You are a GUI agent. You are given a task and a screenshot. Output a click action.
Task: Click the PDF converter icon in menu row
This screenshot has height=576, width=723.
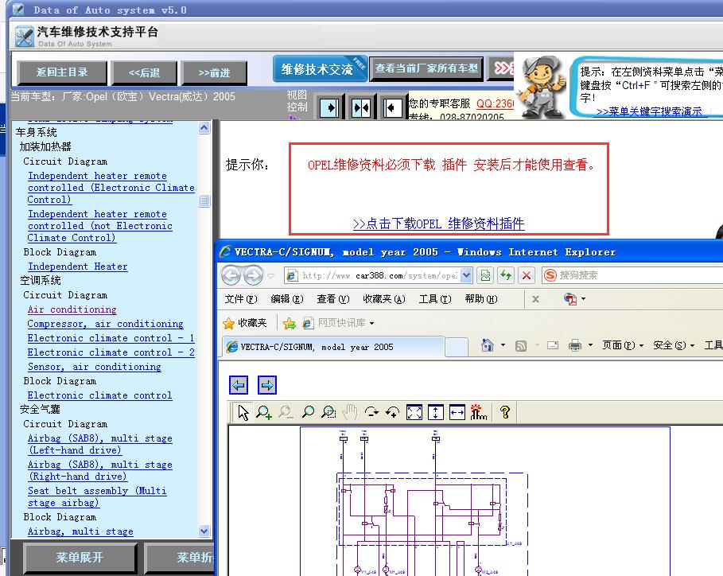(x=570, y=299)
